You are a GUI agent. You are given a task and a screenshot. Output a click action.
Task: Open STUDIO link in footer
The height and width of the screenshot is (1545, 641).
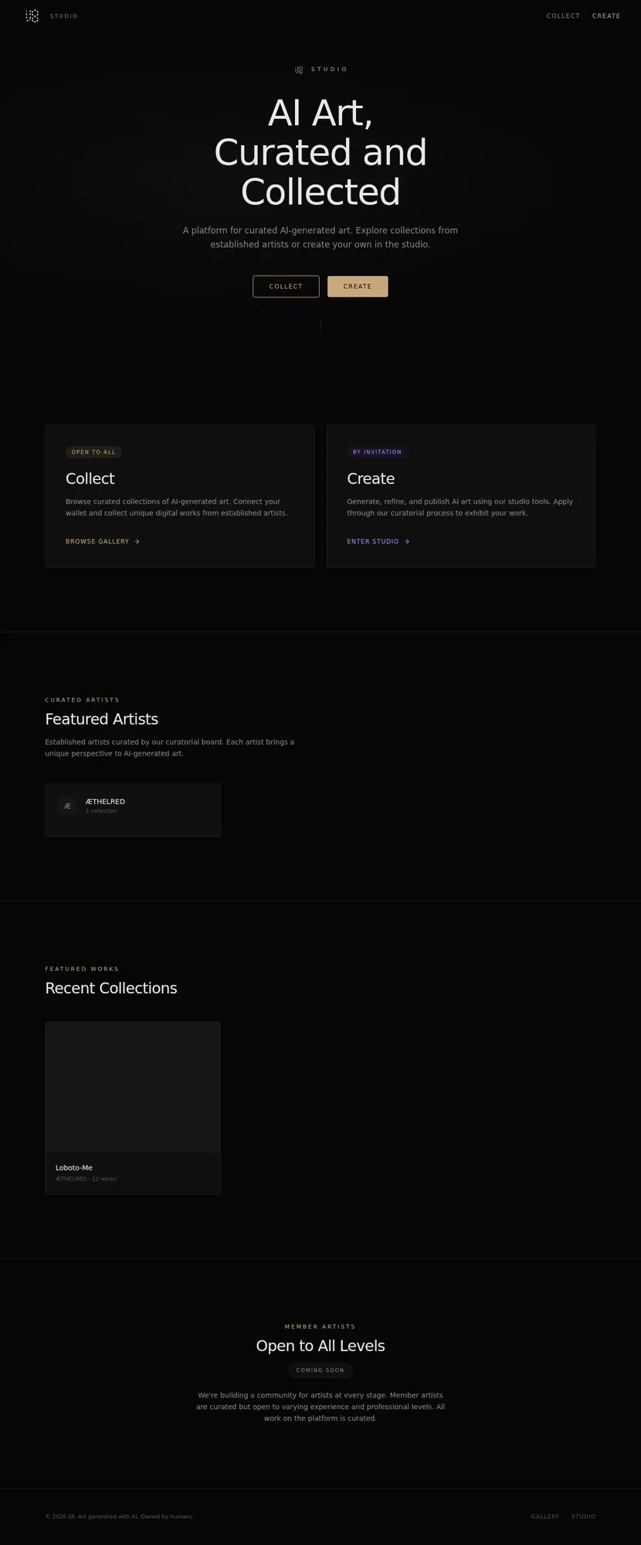click(584, 1516)
